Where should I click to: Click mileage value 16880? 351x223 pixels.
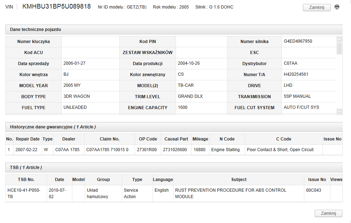pyautogui.click(x=200, y=150)
